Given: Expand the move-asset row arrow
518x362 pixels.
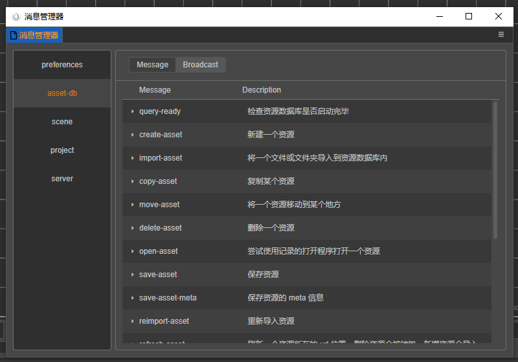Looking at the screenshot, I should pos(133,205).
